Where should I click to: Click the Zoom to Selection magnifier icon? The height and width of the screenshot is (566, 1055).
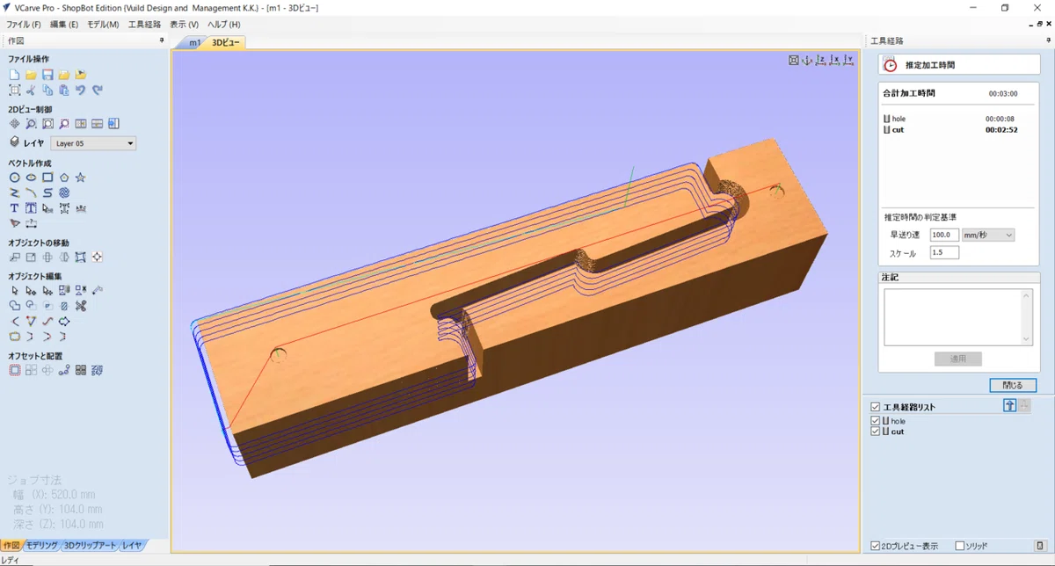point(64,124)
